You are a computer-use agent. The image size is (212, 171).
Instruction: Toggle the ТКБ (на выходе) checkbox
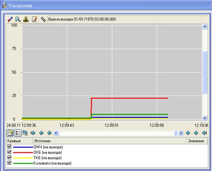pyautogui.click(x=9, y=157)
